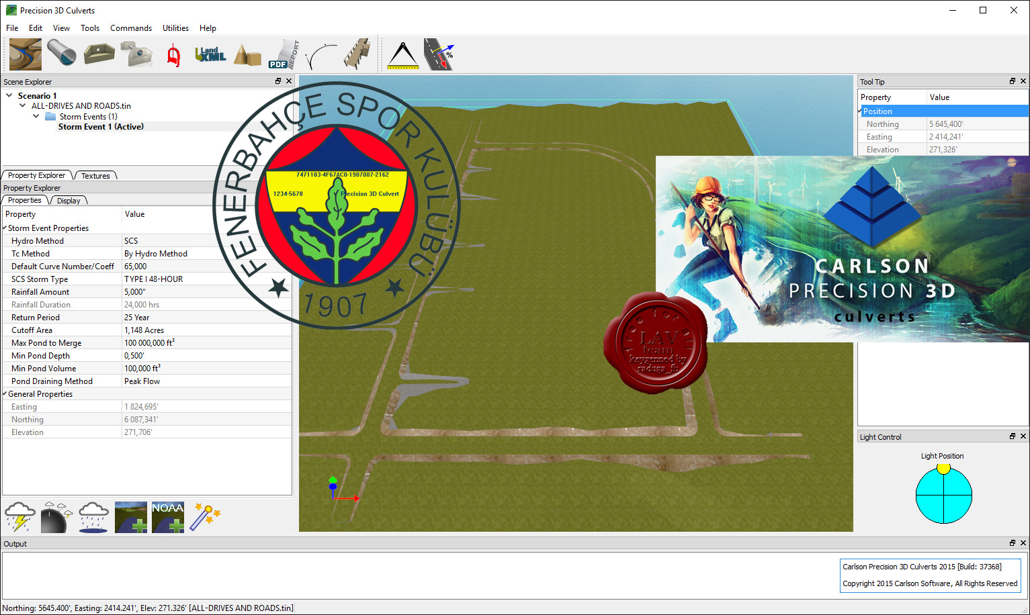Collapse the Storm Events folder node
Screen dimensions: 1030x615
[36, 116]
